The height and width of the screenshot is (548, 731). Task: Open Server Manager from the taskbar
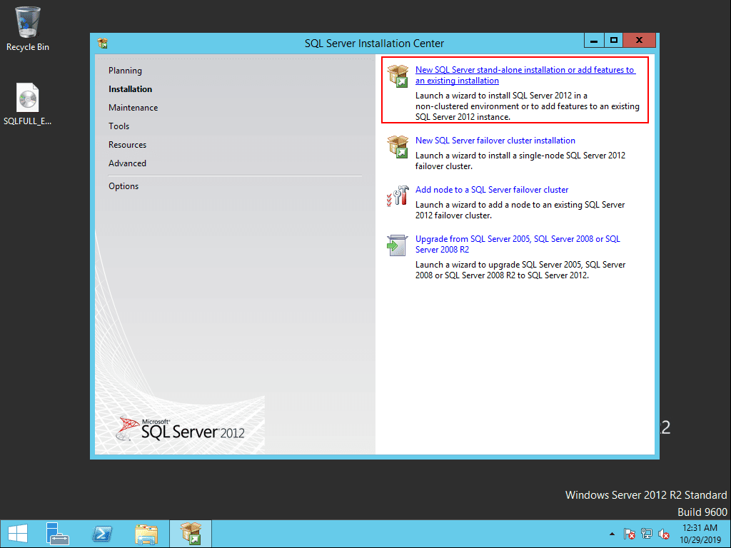(x=57, y=533)
